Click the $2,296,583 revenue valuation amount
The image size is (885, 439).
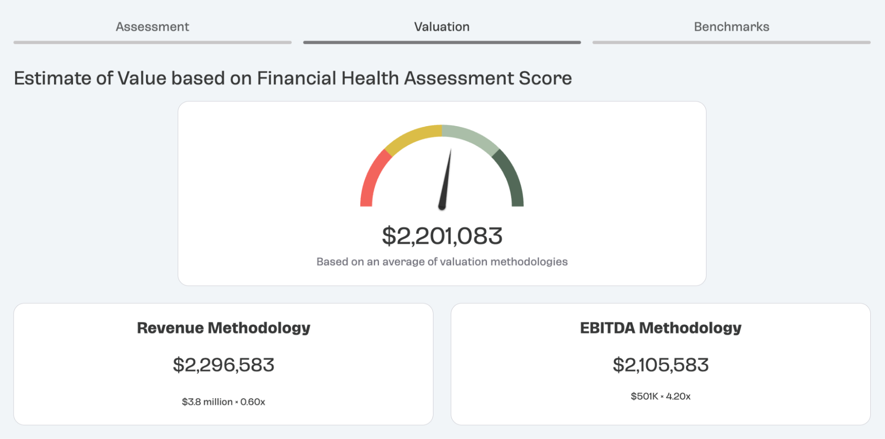coord(224,365)
